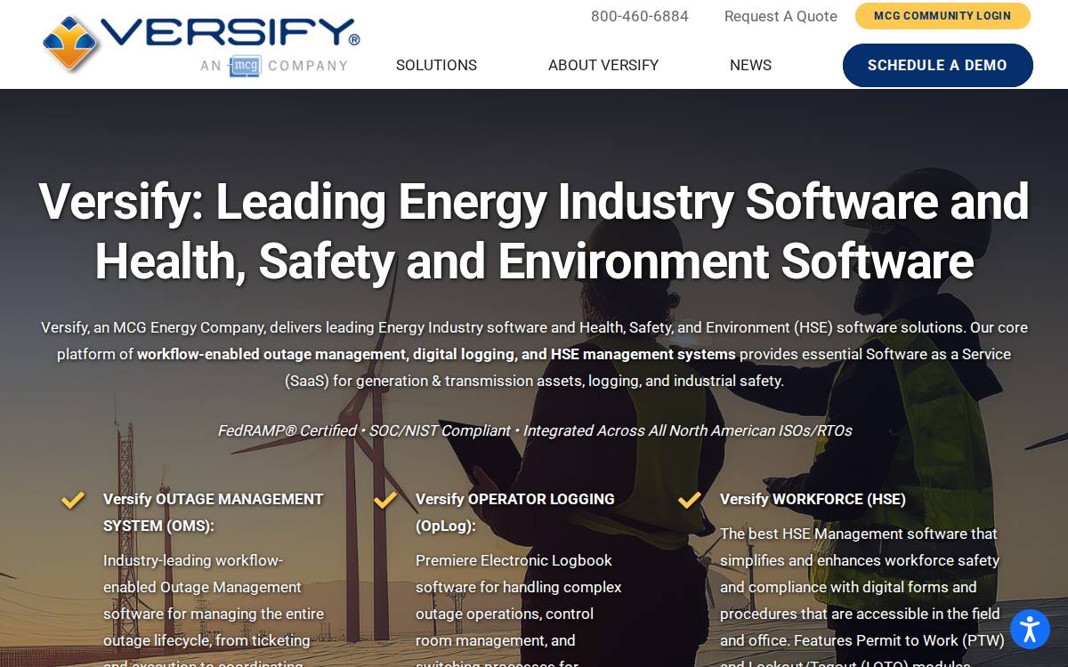
Task: Open the MCG Community Login
Action: 943,16
